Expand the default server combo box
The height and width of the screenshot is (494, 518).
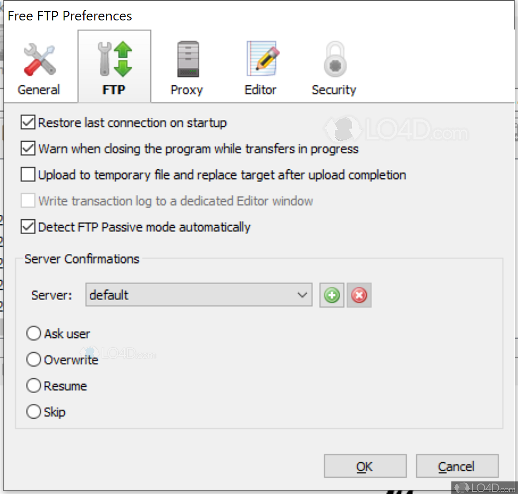199,295
